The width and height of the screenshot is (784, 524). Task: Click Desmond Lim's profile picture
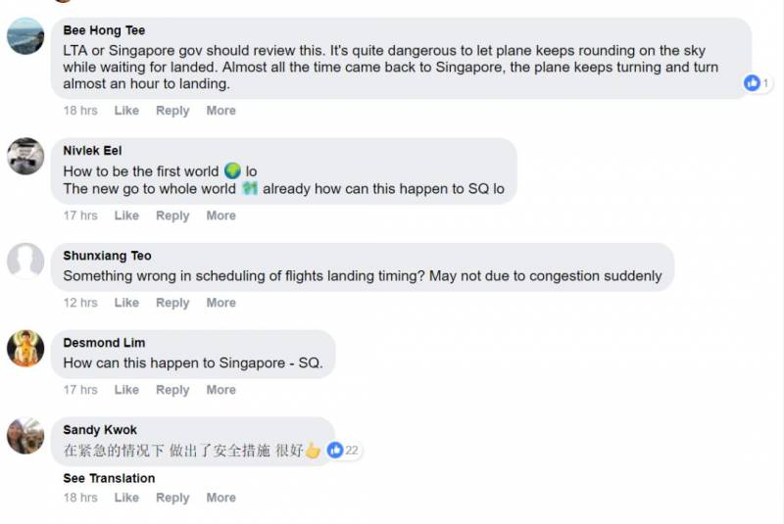coord(25,349)
